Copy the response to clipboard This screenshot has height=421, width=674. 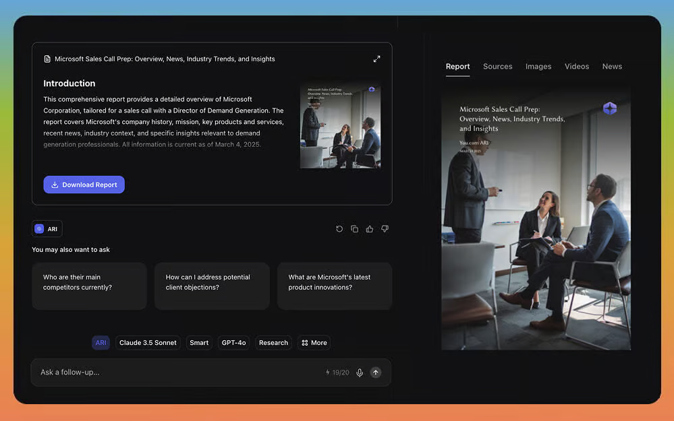(x=354, y=229)
